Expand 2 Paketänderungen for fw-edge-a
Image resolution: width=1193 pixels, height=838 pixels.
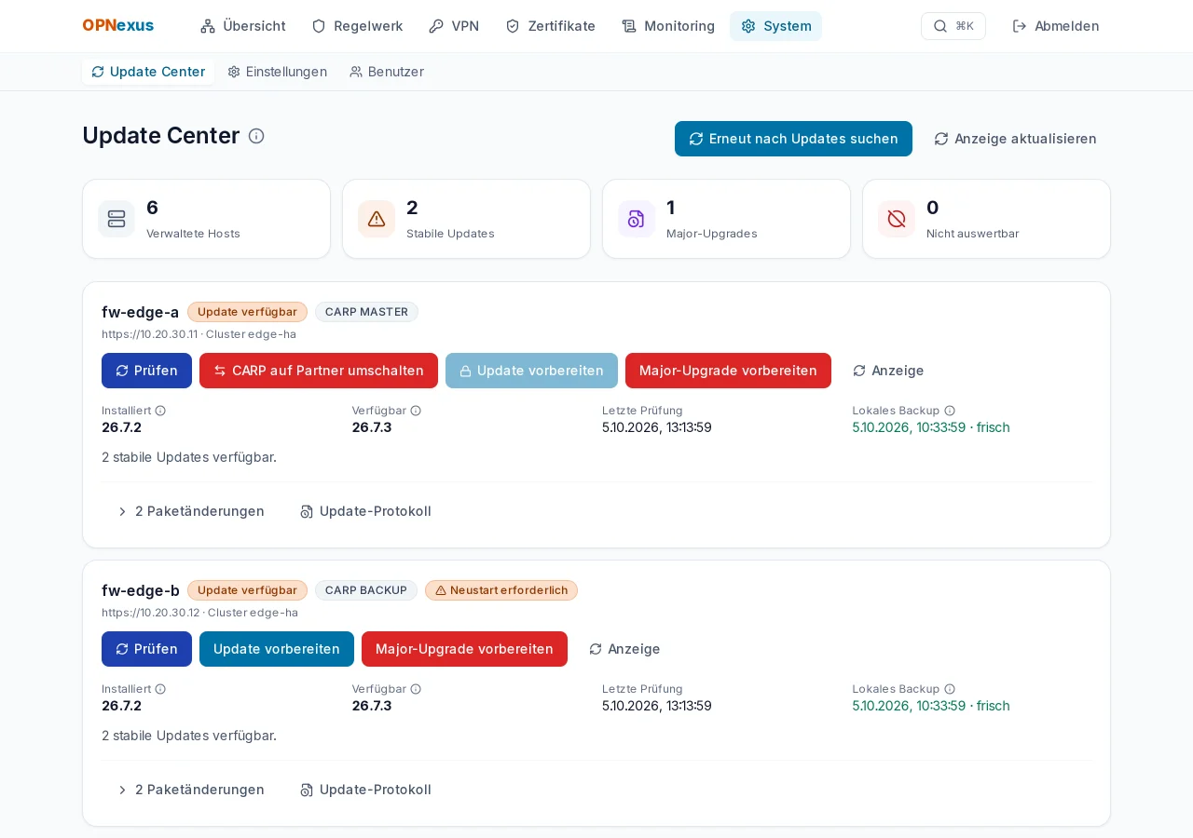(191, 511)
